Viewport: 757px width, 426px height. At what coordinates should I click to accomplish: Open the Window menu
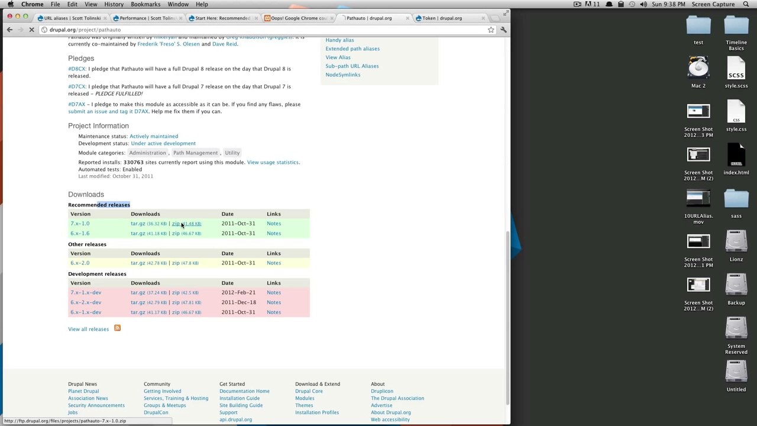[x=178, y=4]
